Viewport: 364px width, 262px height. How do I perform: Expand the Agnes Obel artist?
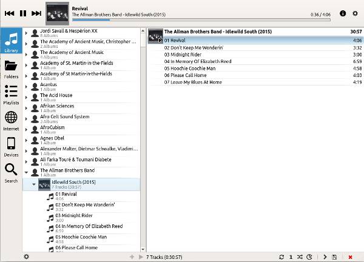point(26,140)
